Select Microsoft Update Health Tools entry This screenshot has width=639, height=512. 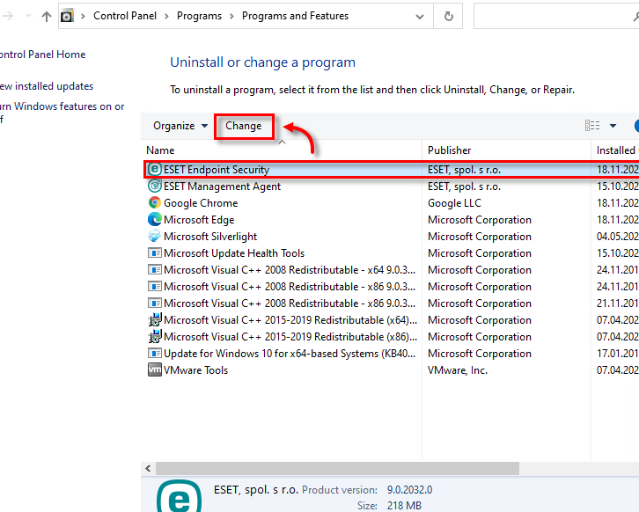[234, 253]
